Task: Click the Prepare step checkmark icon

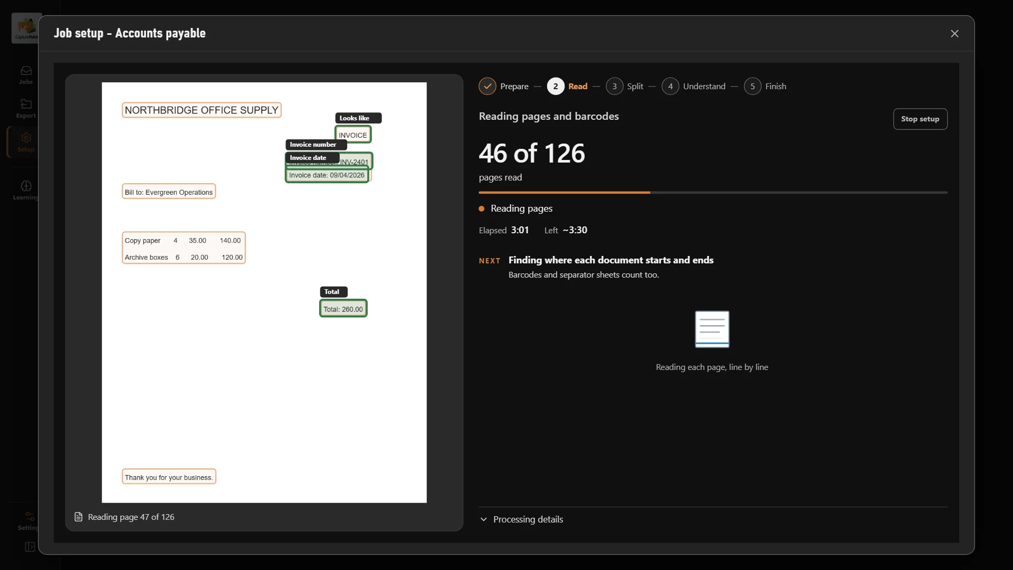Action: click(487, 86)
